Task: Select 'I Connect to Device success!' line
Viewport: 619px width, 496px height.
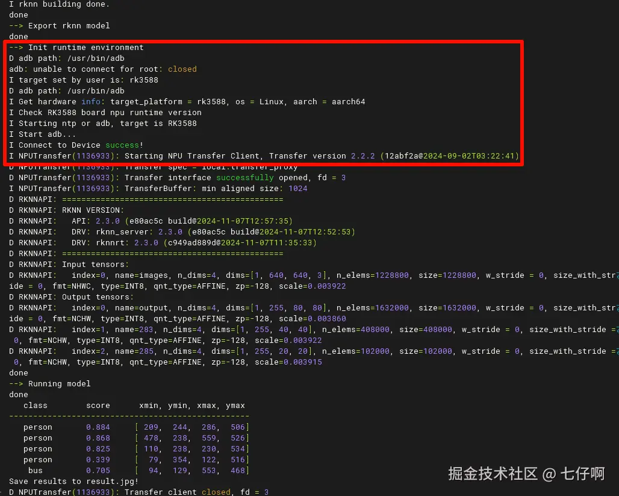Action: (x=76, y=145)
